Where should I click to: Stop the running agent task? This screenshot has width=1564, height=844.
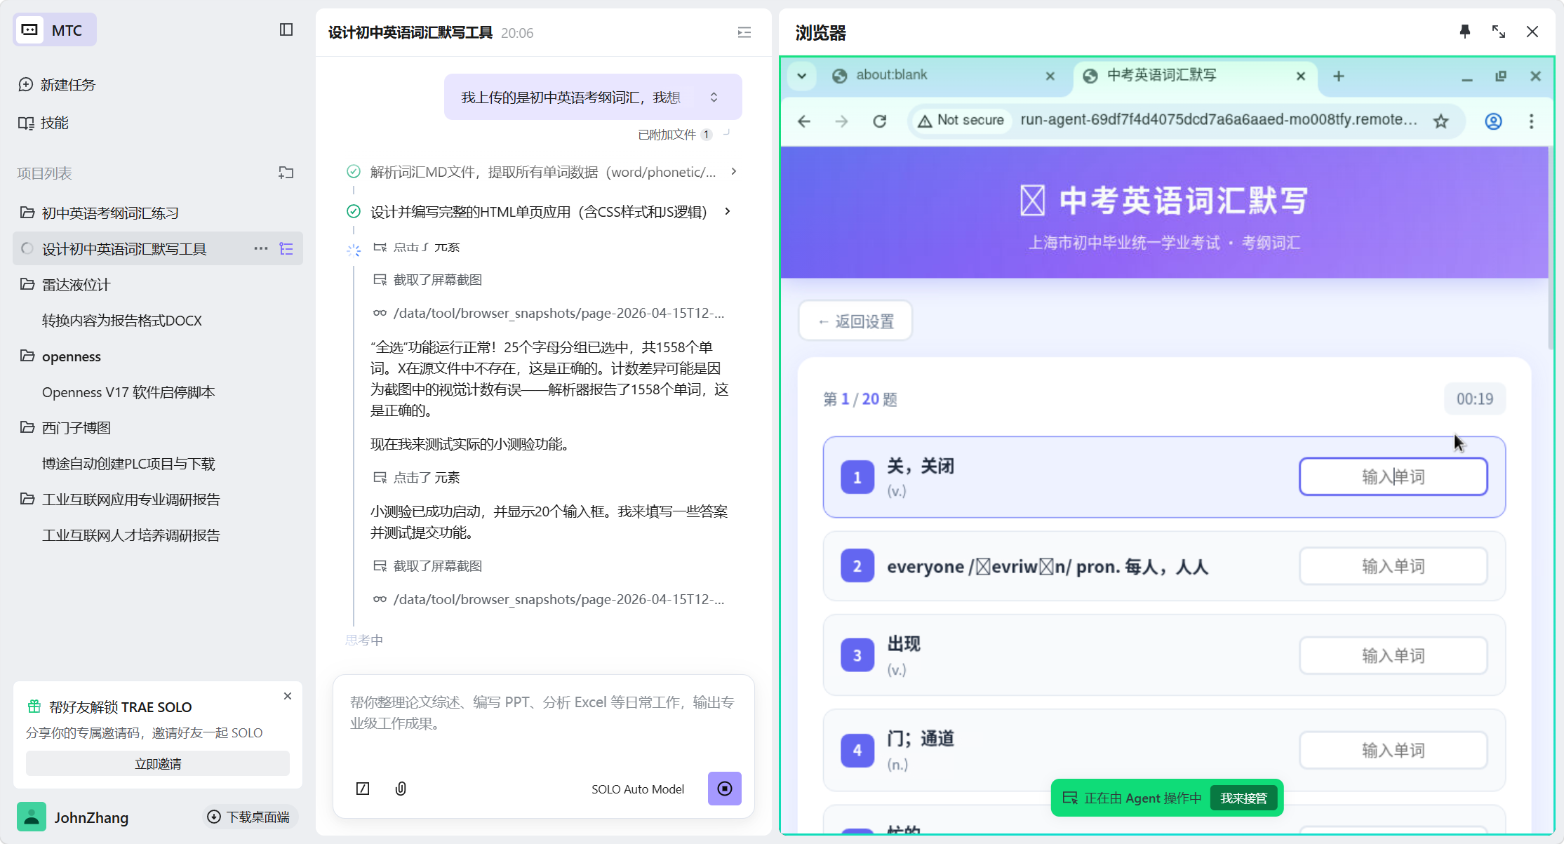point(724,789)
